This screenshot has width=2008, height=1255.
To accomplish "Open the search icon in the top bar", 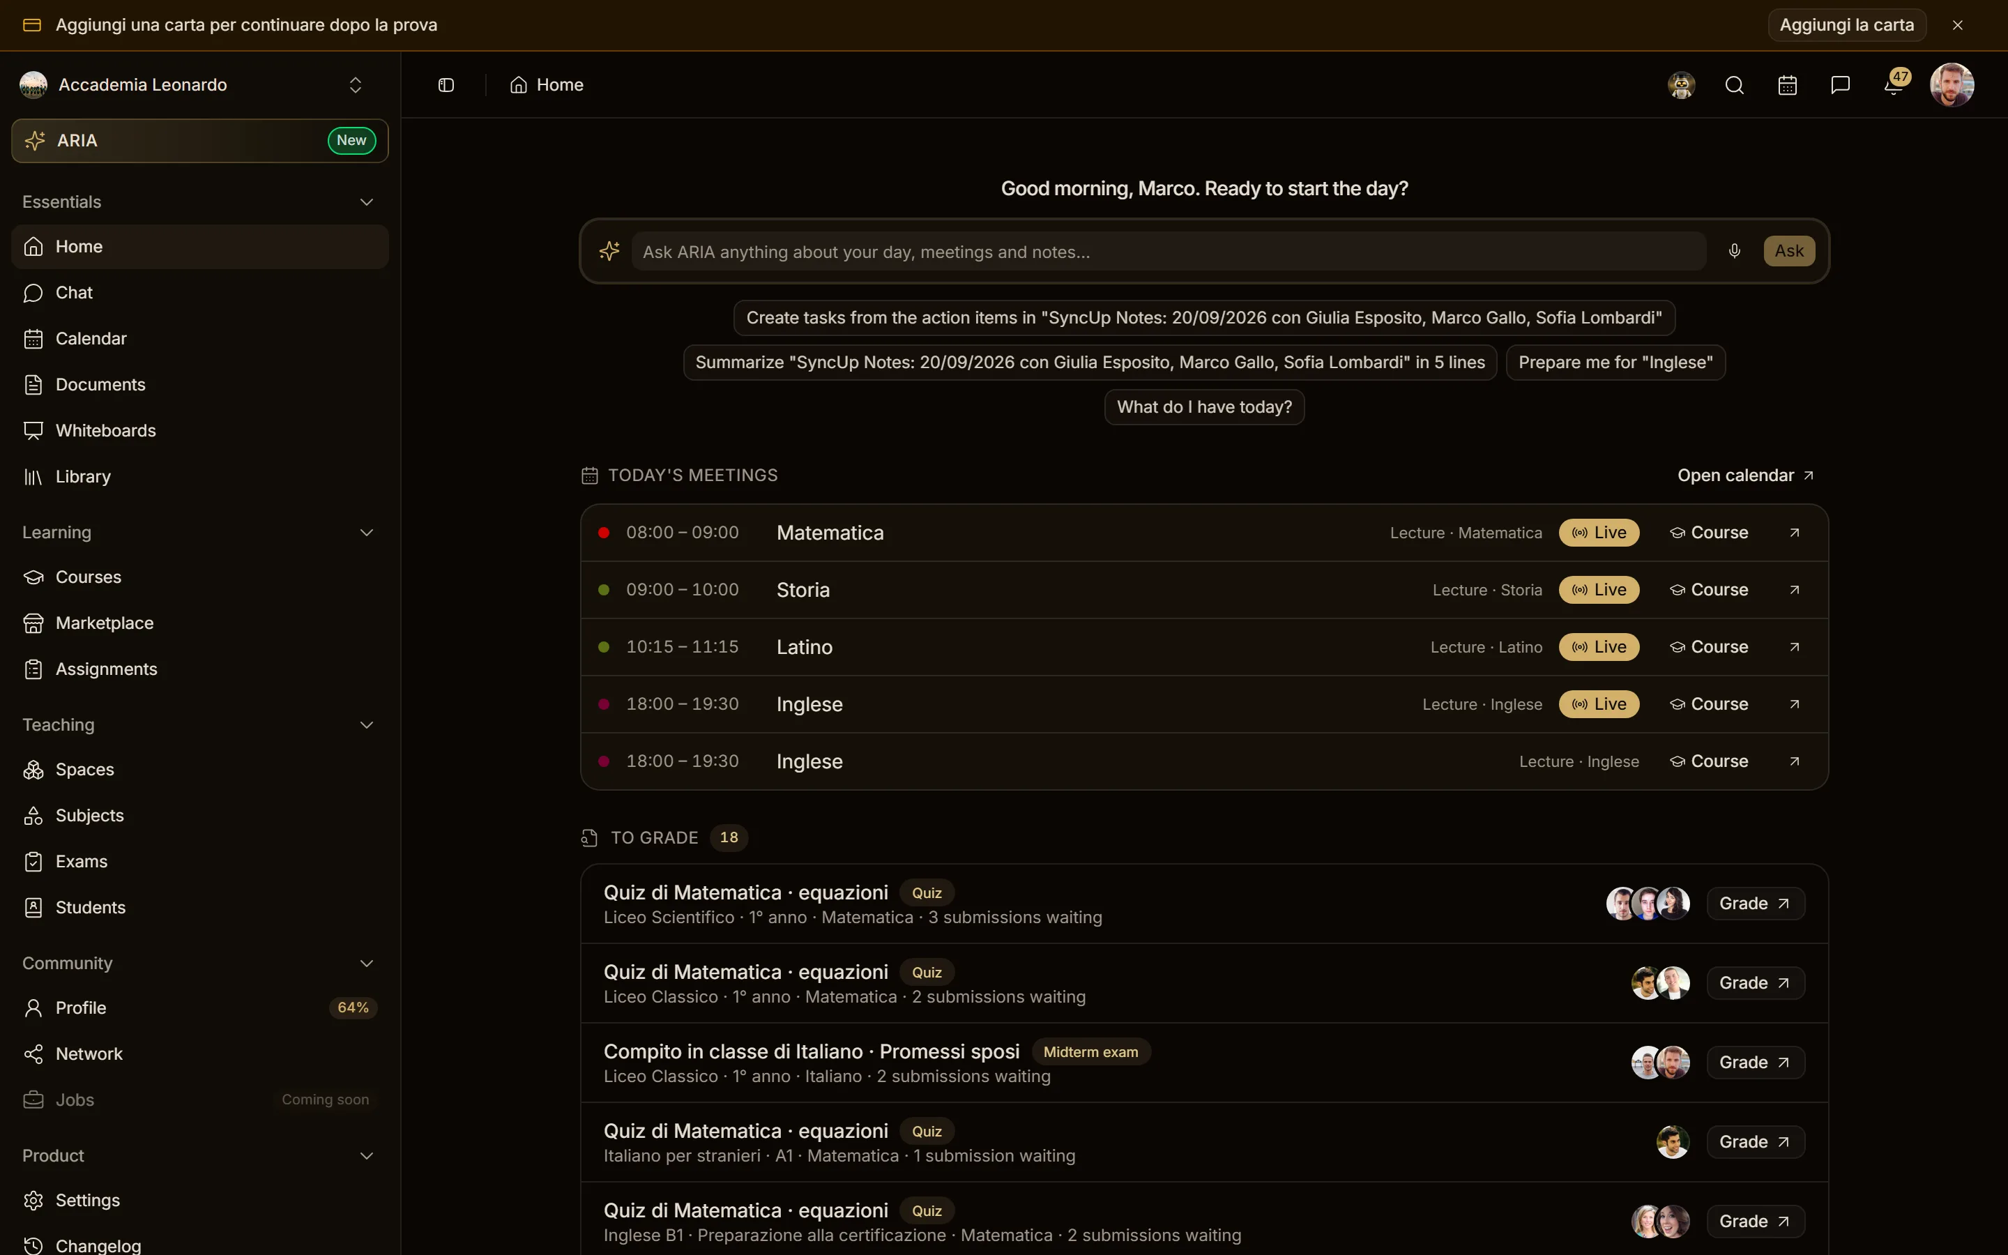I will click(1734, 84).
